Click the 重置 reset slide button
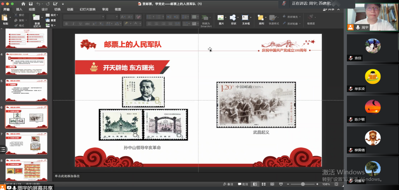This screenshot has width=399, height=190. (51, 20)
